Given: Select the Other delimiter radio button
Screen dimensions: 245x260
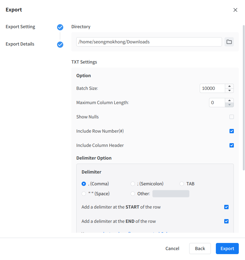Looking at the screenshot, I should [133, 194].
